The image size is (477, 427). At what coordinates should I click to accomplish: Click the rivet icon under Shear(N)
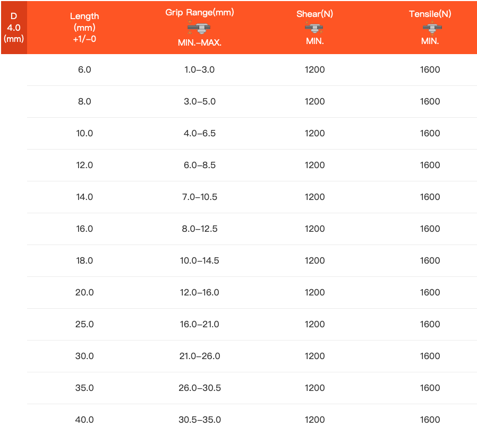[x=314, y=28]
